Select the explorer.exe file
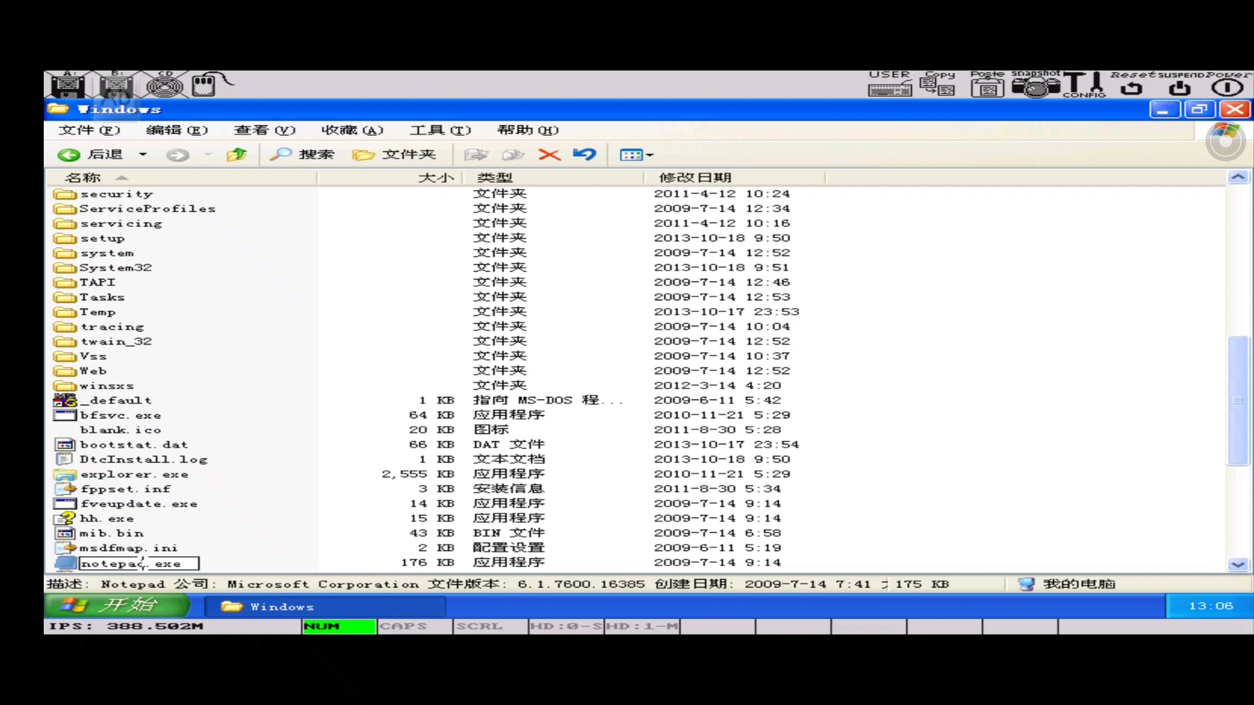 pos(121,475)
